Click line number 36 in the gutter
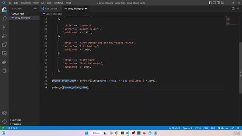Viewport: 242px width, 136px height. (46, 80)
